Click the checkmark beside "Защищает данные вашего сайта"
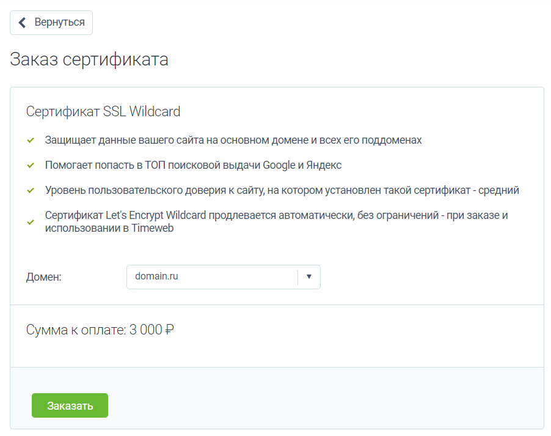 coord(30,141)
